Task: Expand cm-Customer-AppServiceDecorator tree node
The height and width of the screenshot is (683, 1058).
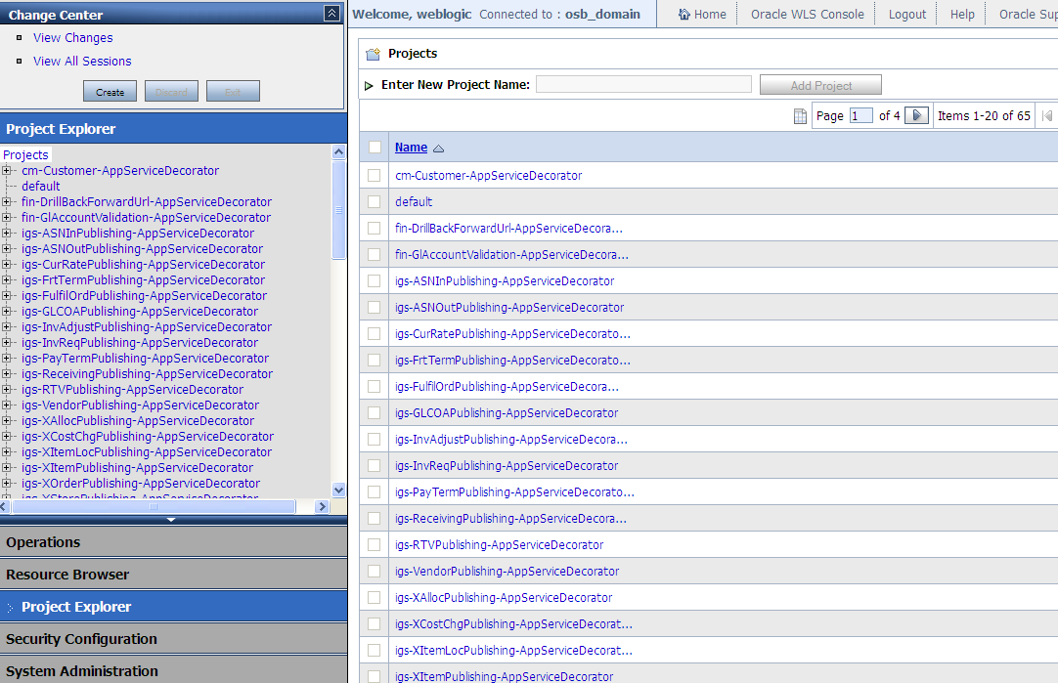Action: click(x=6, y=171)
